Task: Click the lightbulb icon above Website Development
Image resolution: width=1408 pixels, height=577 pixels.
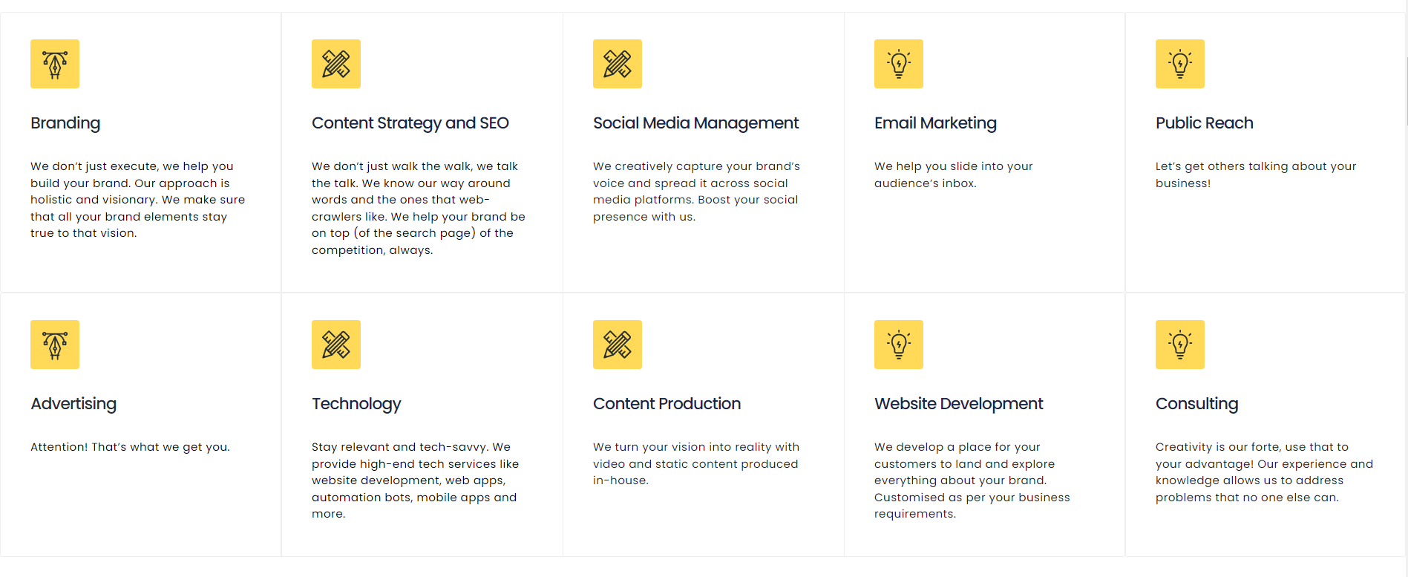Action: click(899, 345)
